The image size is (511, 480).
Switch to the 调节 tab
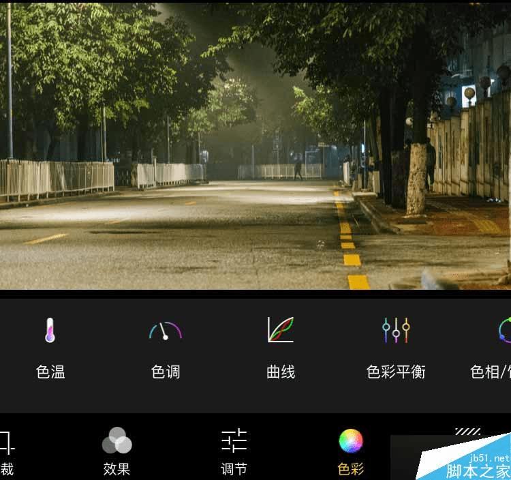click(234, 469)
